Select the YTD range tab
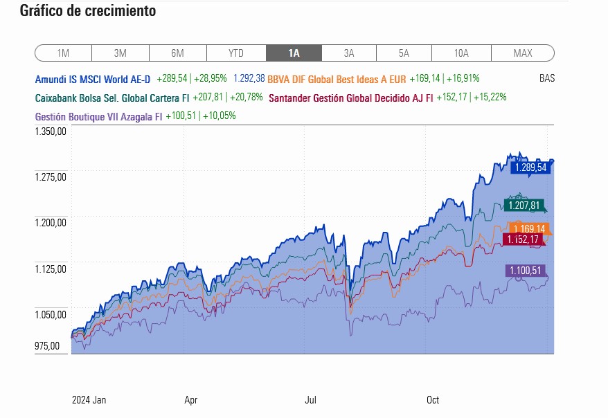 [x=236, y=53]
